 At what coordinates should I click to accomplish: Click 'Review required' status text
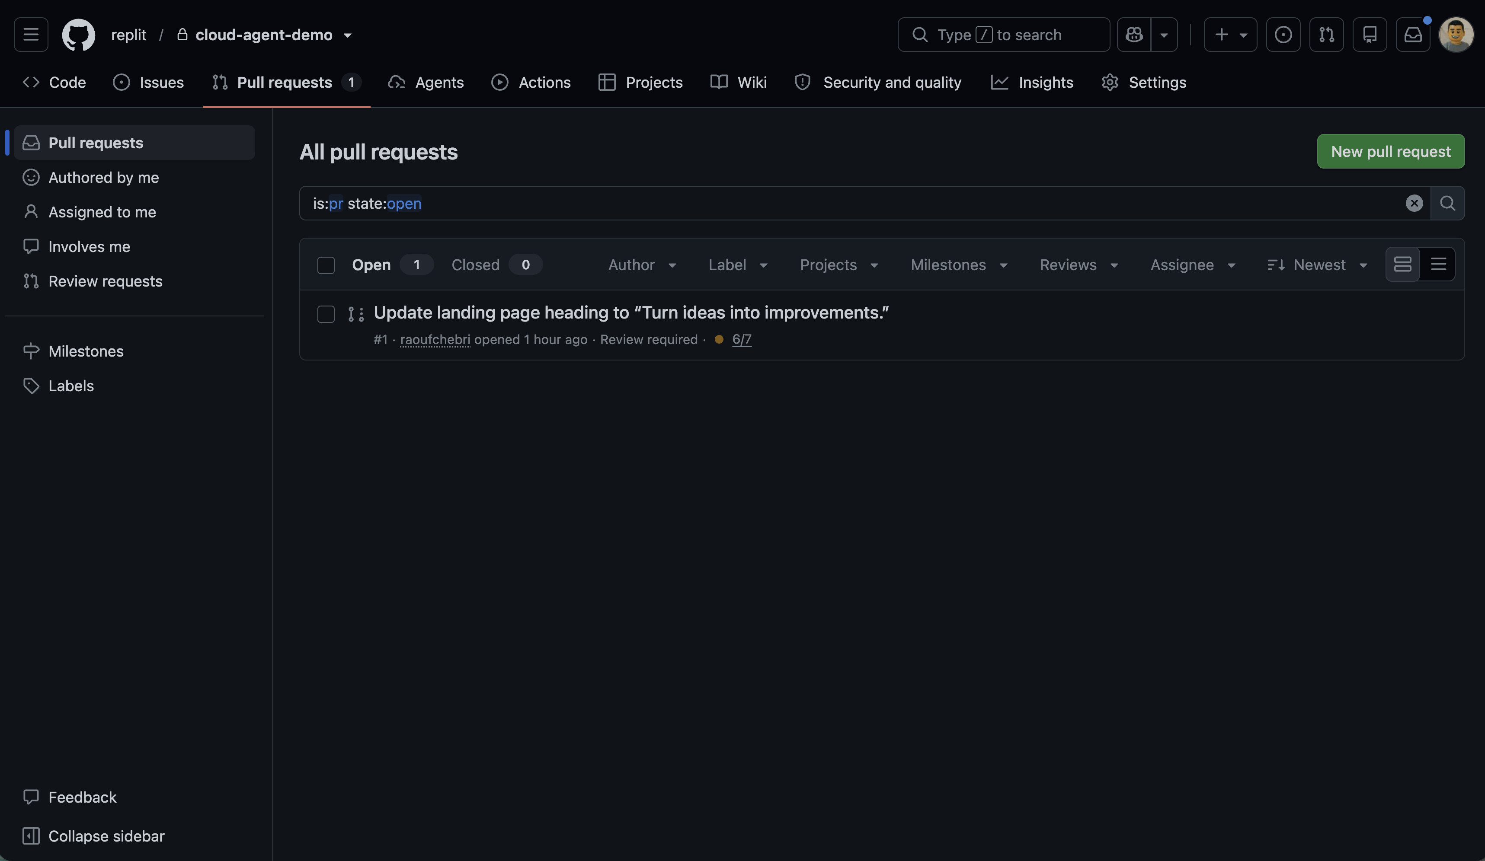click(x=648, y=339)
